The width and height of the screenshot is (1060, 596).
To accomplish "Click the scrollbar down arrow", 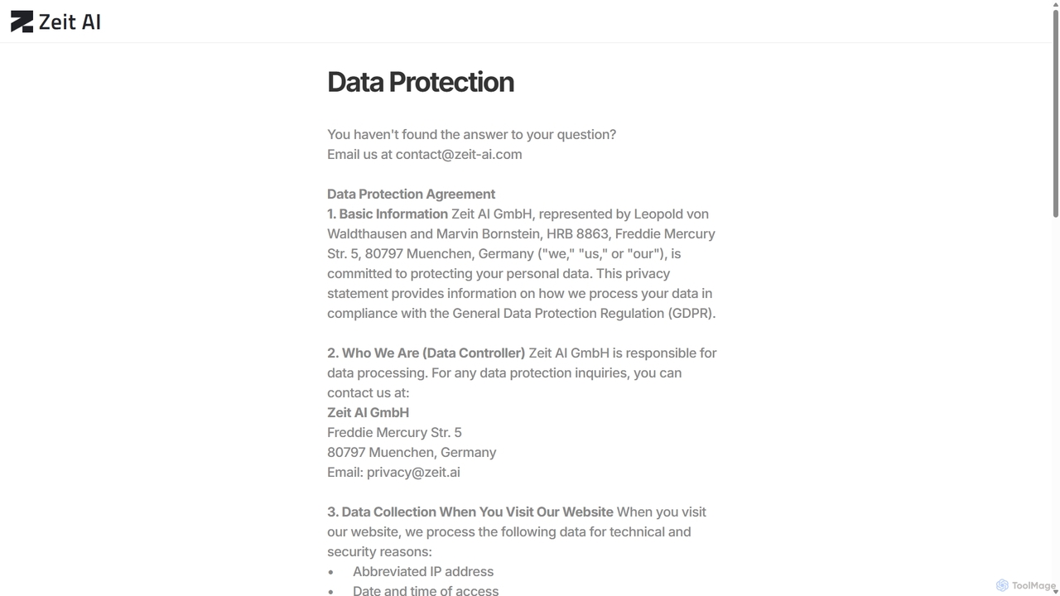I will [x=1055, y=591].
